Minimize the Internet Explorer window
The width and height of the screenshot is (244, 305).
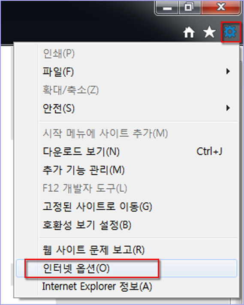coord(167,7)
